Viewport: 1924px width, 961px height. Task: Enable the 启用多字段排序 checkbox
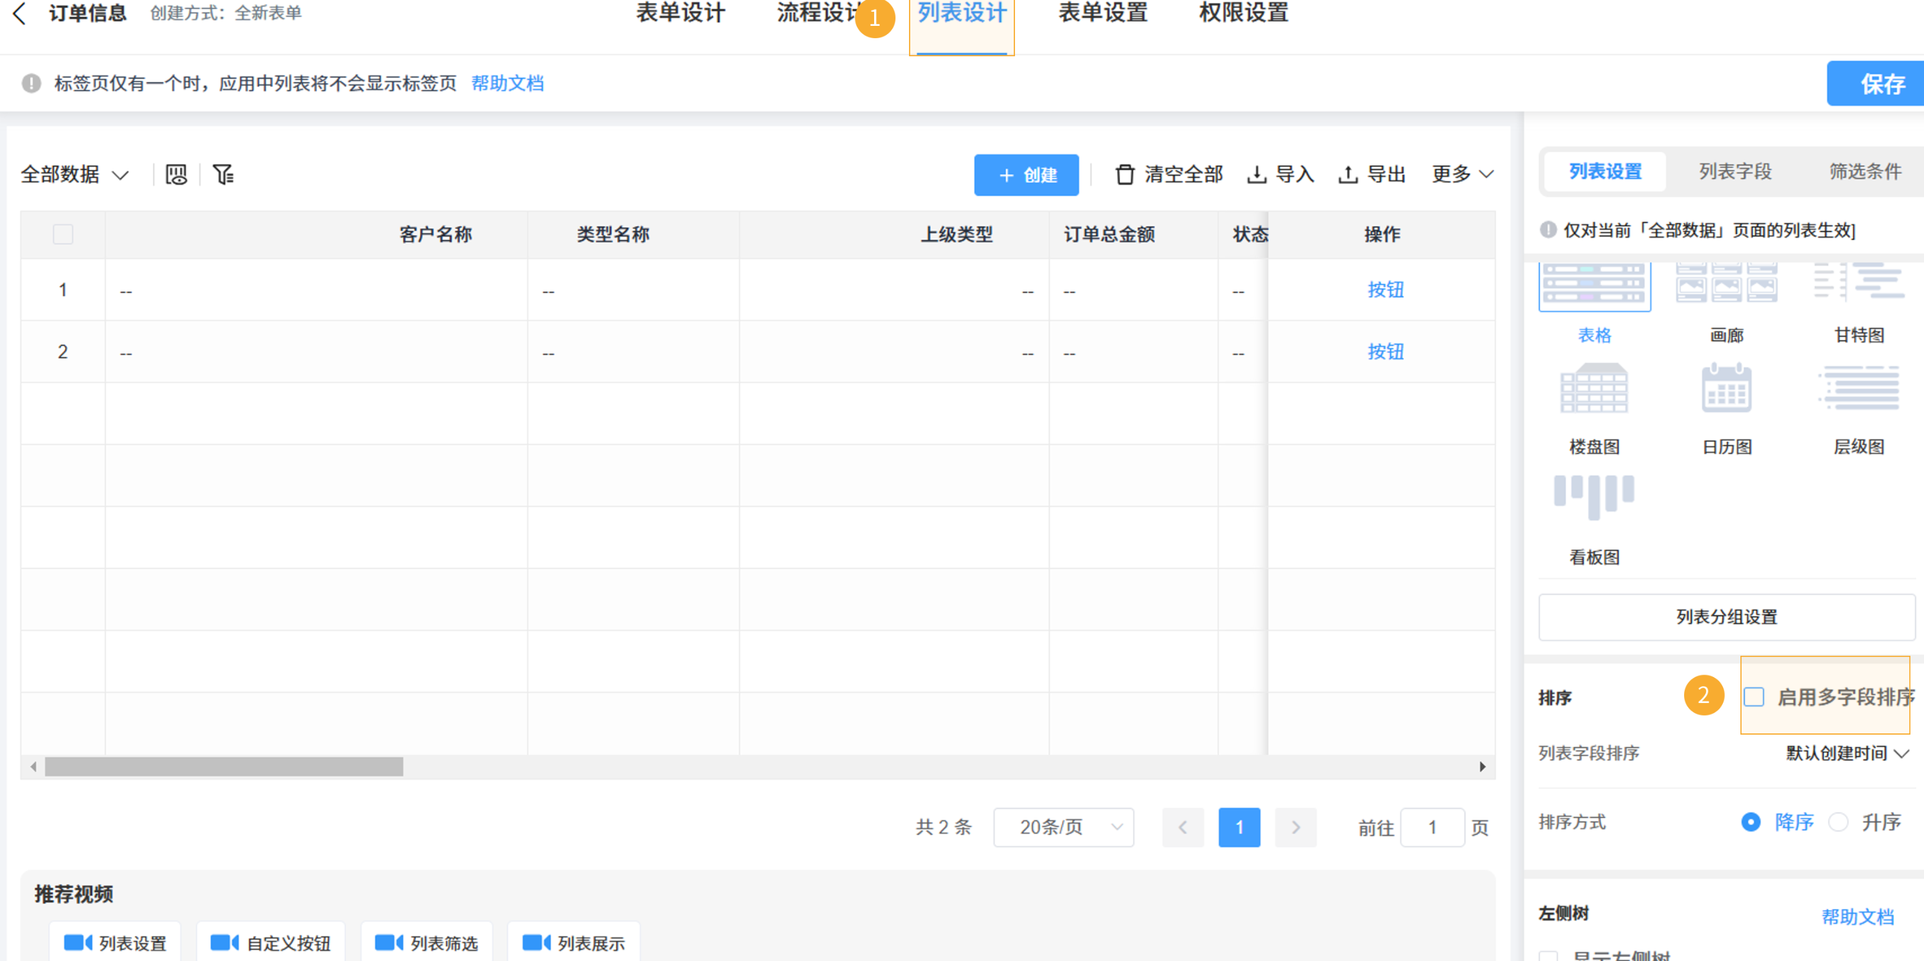tap(1754, 697)
